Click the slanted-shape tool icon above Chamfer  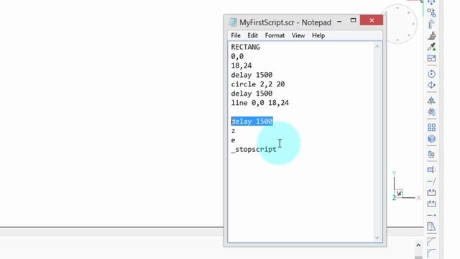click(x=431, y=227)
